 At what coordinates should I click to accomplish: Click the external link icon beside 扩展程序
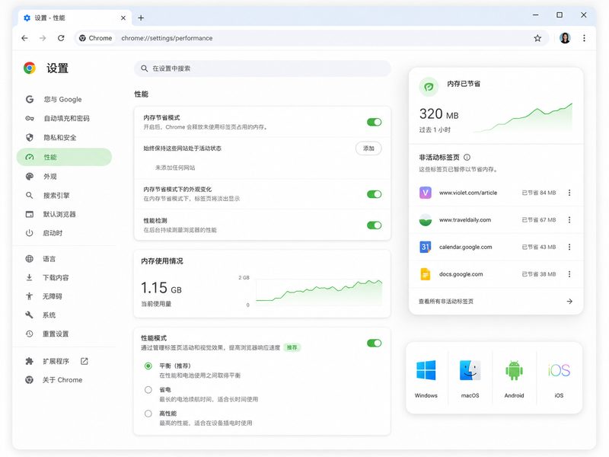tap(84, 361)
